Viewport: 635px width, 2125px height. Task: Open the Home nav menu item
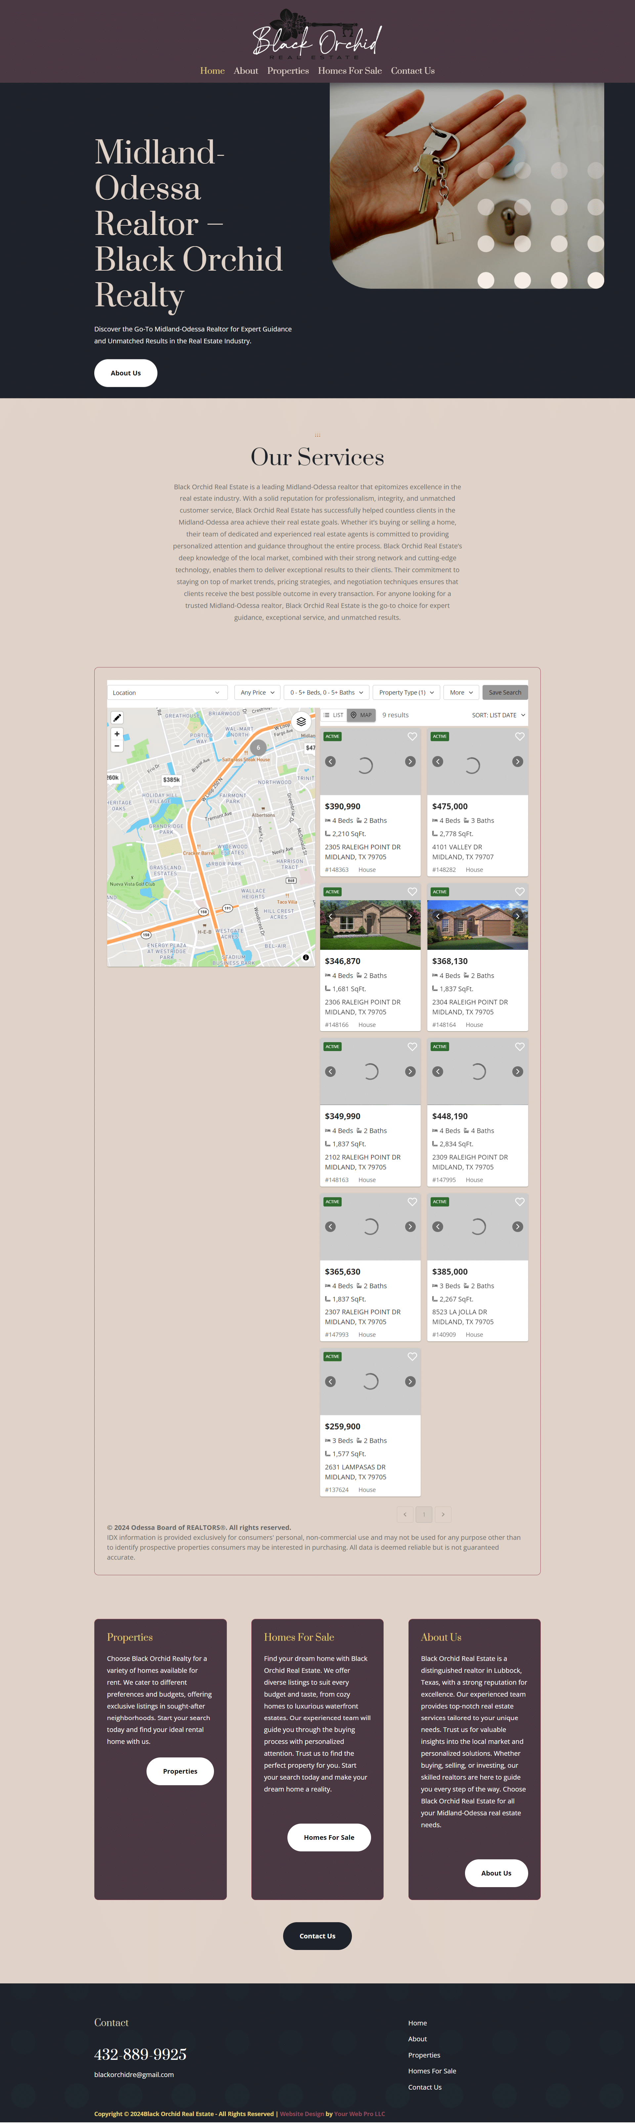212,71
